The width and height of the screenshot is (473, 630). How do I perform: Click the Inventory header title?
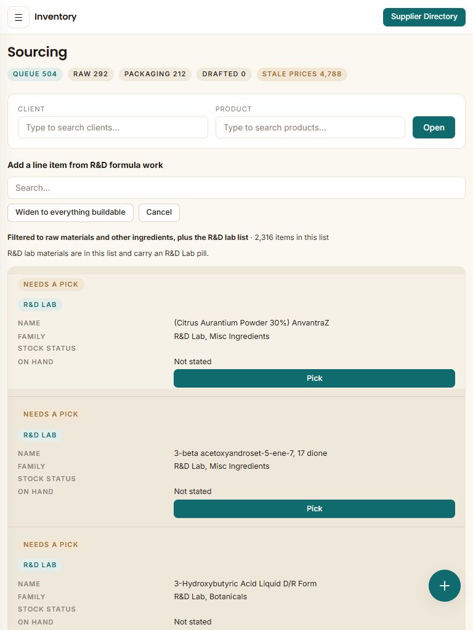coord(55,17)
